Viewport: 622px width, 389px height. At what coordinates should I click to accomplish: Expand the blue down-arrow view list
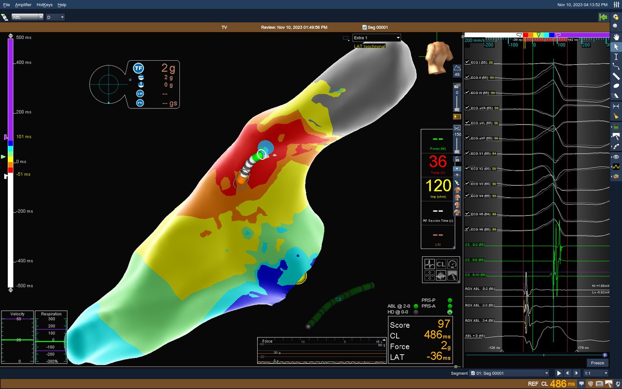pyautogui.click(x=457, y=169)
